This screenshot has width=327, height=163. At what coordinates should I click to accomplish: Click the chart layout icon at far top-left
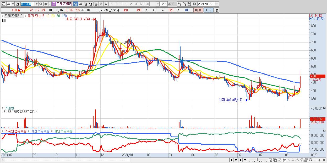pos(3,4)
